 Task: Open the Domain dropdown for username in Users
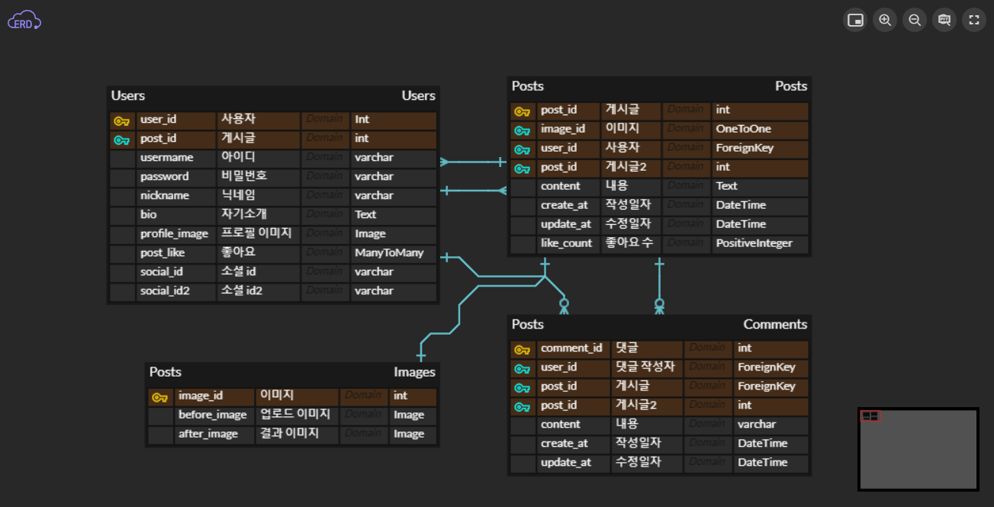(x=325, y=157)
